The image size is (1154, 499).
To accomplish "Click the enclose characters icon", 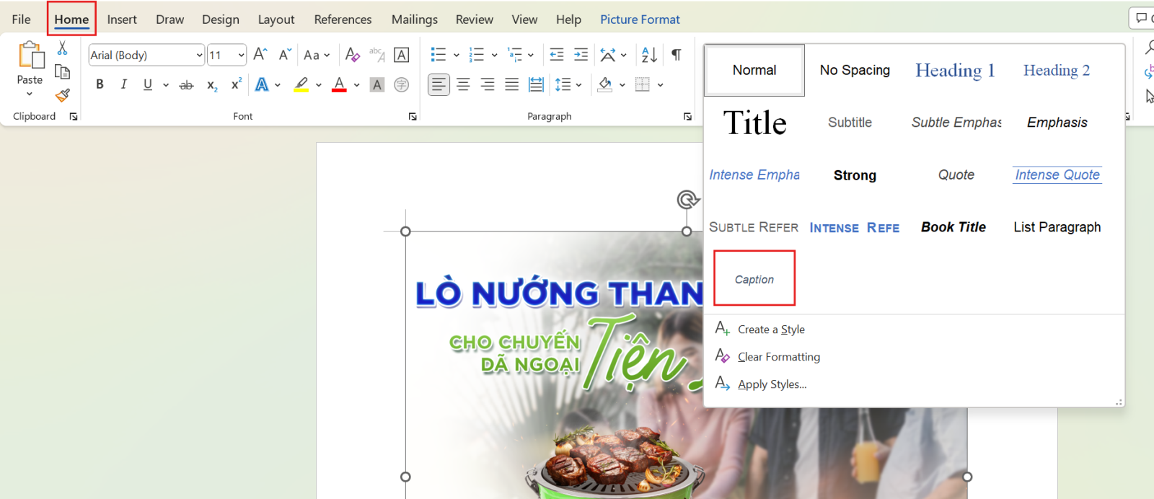I will pyautogui.click(x=402, y=85).
